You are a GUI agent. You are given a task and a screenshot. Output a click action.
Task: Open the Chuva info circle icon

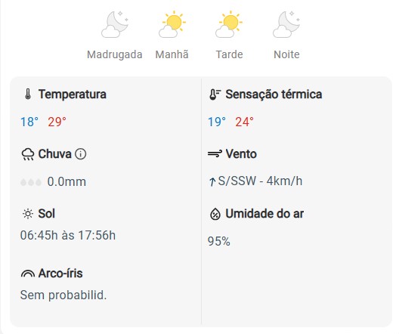click(x=81, y=154)
